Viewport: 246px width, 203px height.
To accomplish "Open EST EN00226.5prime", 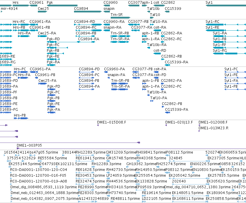I will [192, 167].
